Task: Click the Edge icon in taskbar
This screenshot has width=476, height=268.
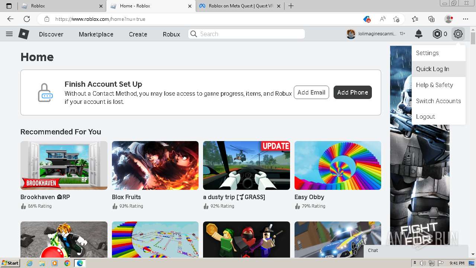Action: click(80, 263)
